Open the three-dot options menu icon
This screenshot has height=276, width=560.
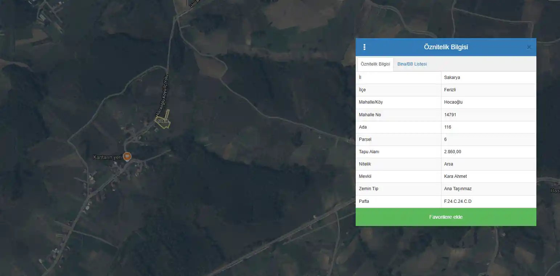click(364, 47)
